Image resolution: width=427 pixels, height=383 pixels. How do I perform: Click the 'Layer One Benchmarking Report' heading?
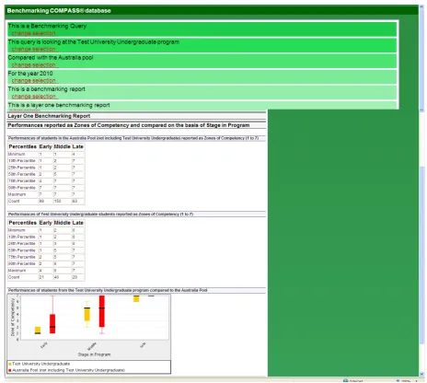coord(49,116)
